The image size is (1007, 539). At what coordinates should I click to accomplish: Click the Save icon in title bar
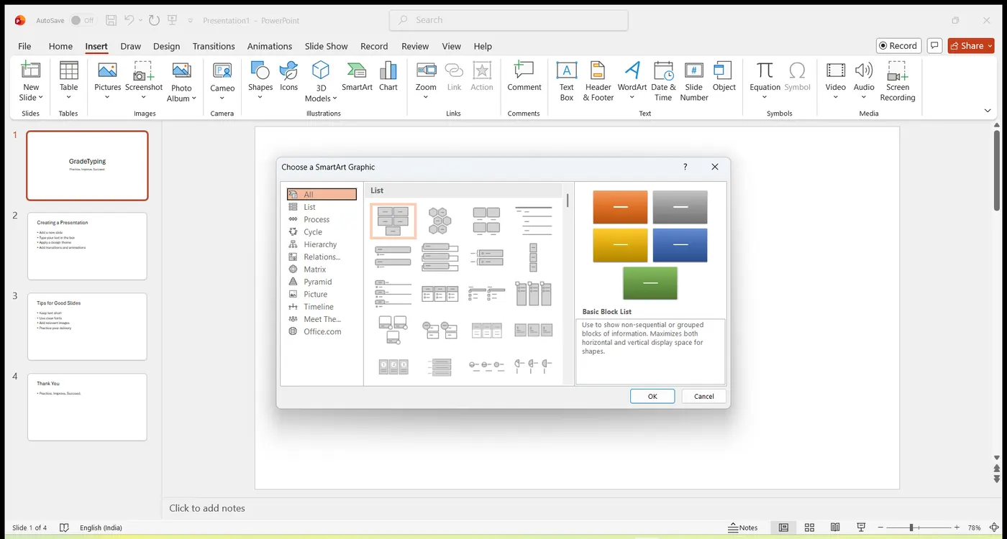tap(111, 21)
